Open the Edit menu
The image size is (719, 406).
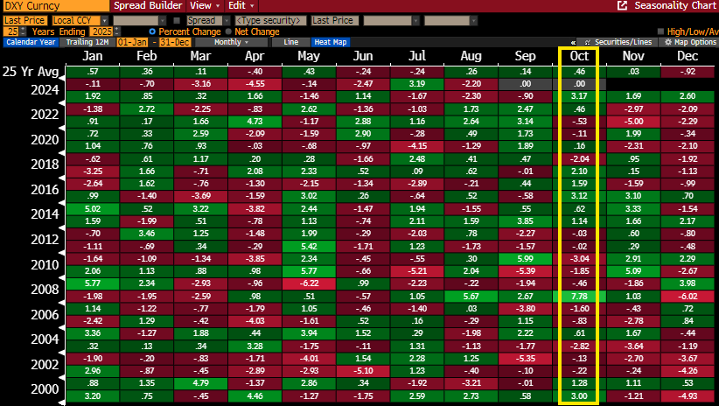point(236,5)
